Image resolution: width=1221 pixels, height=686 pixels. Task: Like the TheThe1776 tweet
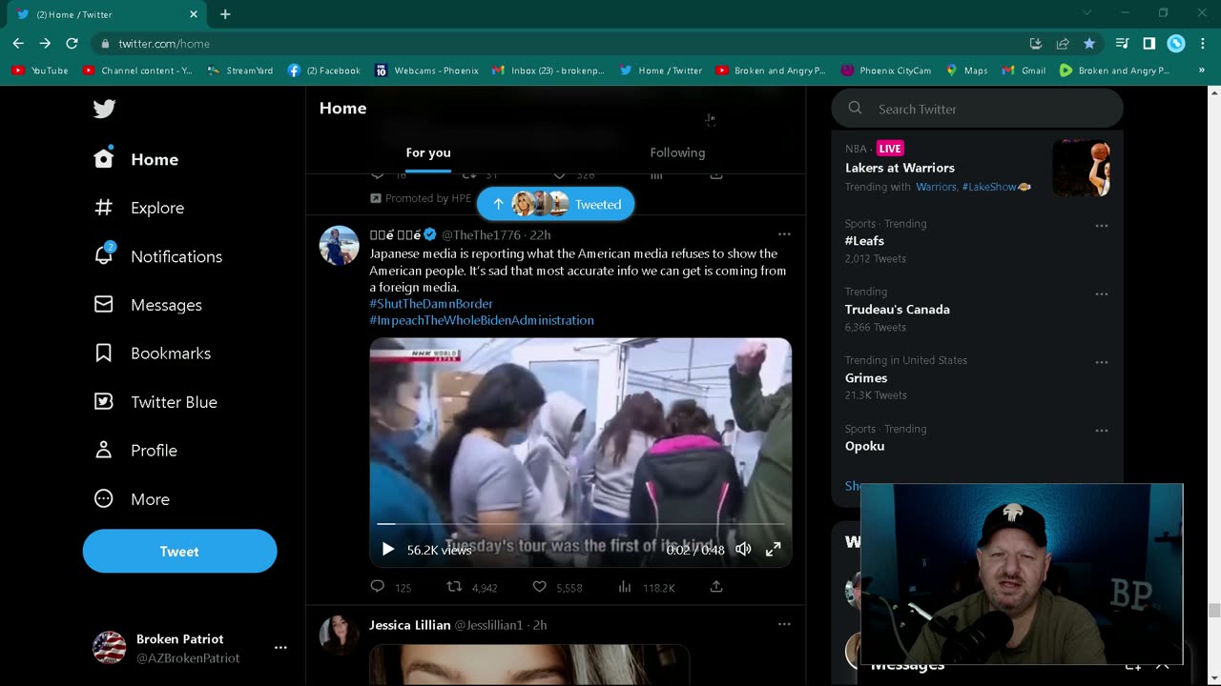point(539,587)
